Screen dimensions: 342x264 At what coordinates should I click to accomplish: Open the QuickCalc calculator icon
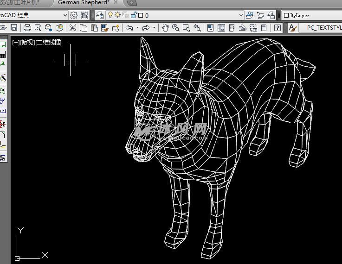click(x=264, y=28)
